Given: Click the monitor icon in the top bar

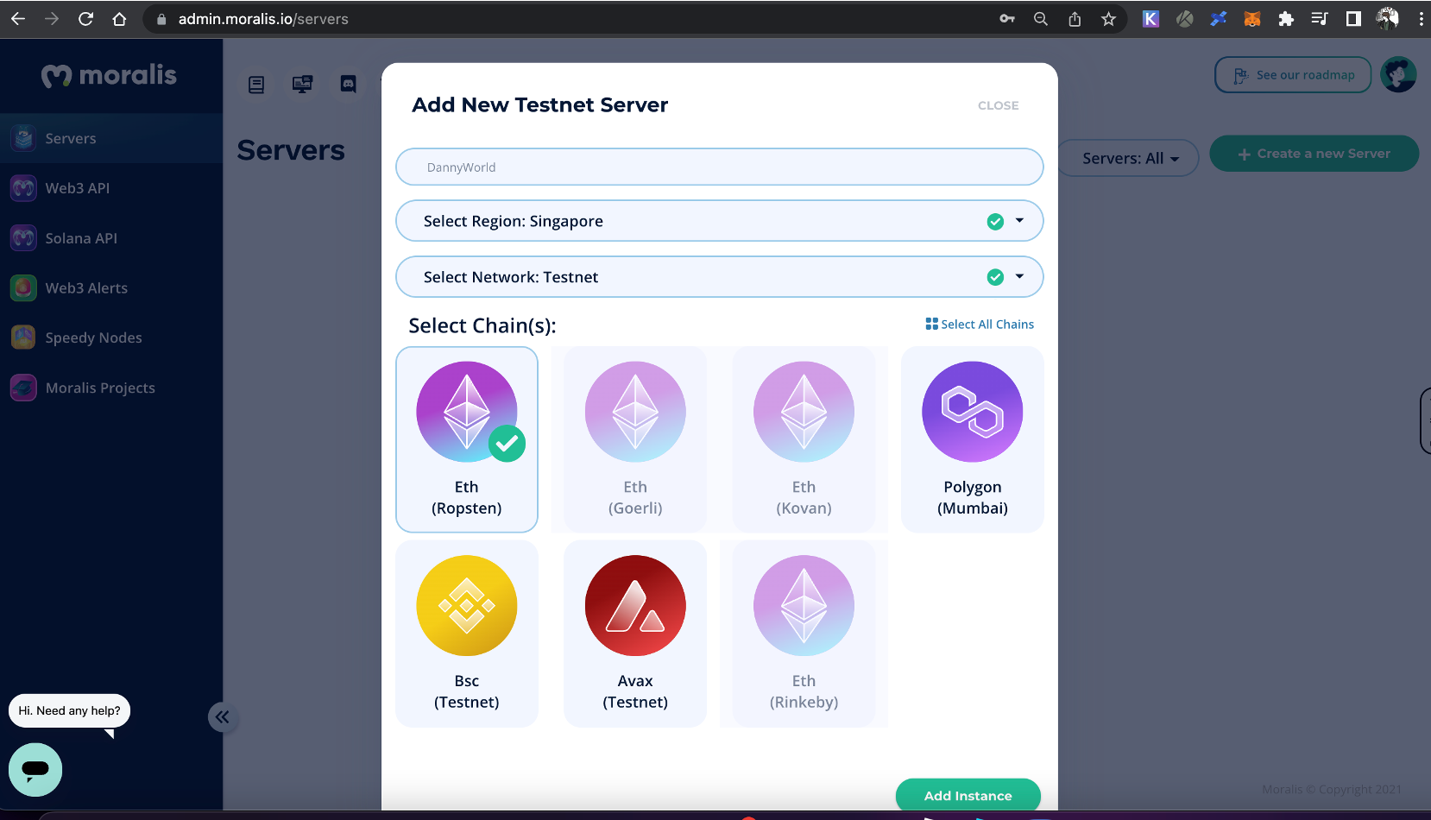Looking at the screenshot, I should 302,84.
